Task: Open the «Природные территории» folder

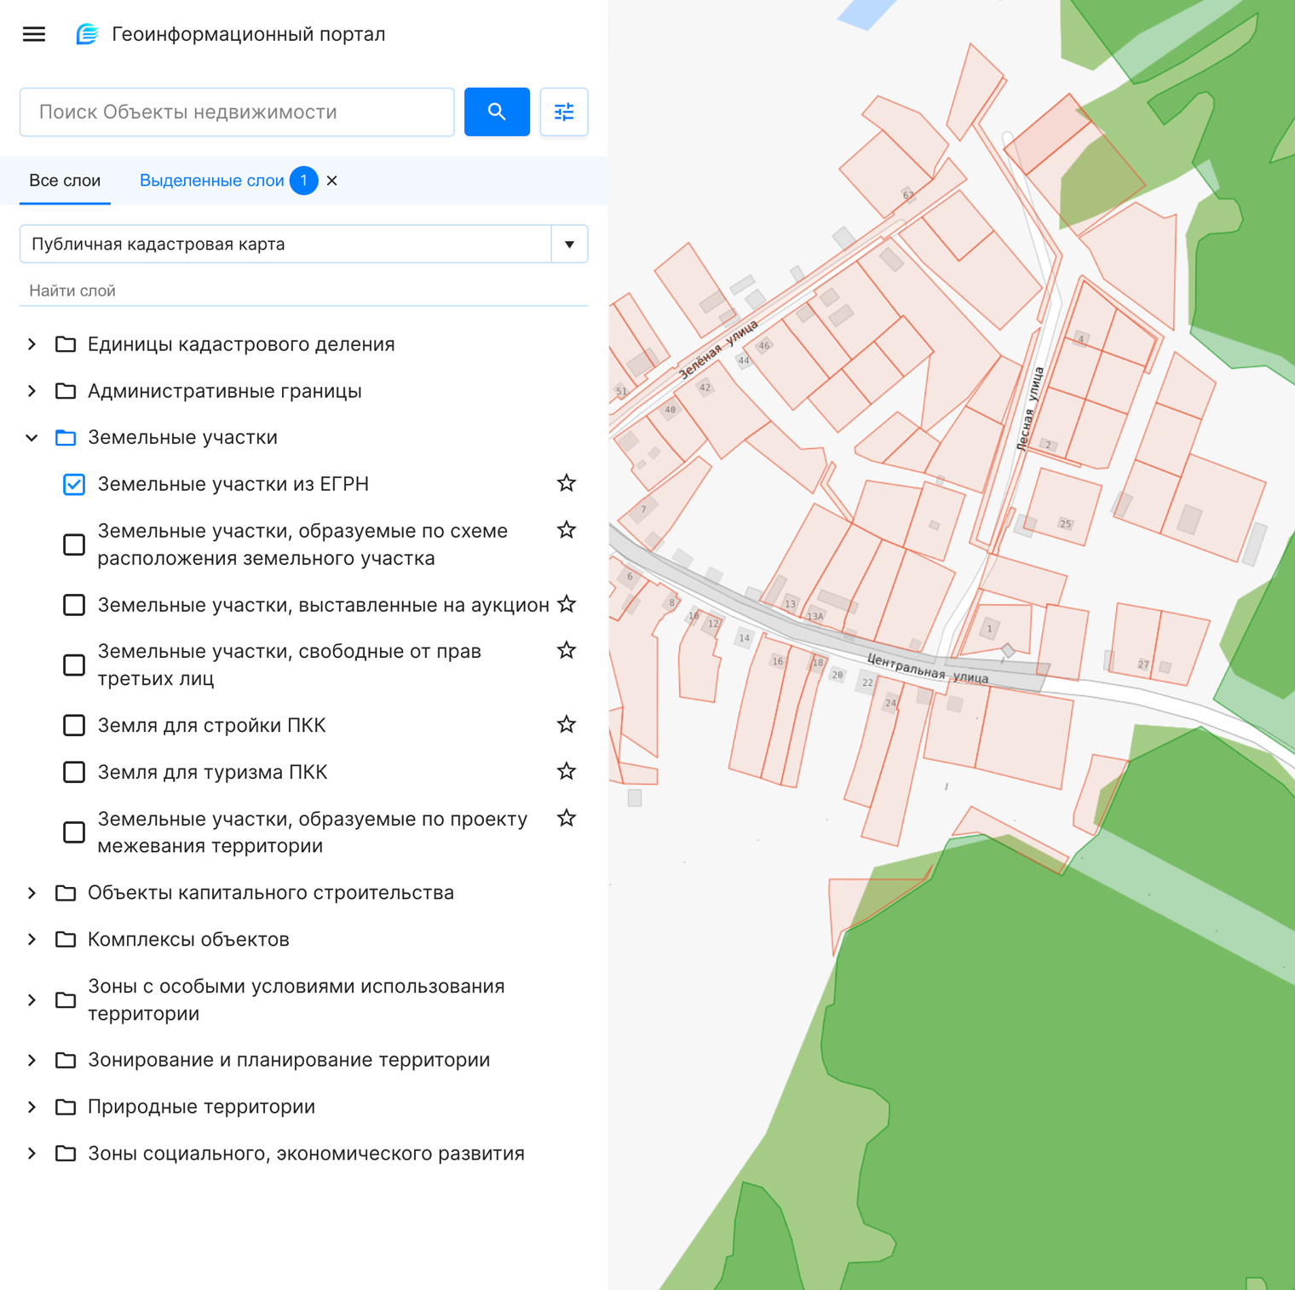Action: pyautogui.click(x=32, y=1107)
